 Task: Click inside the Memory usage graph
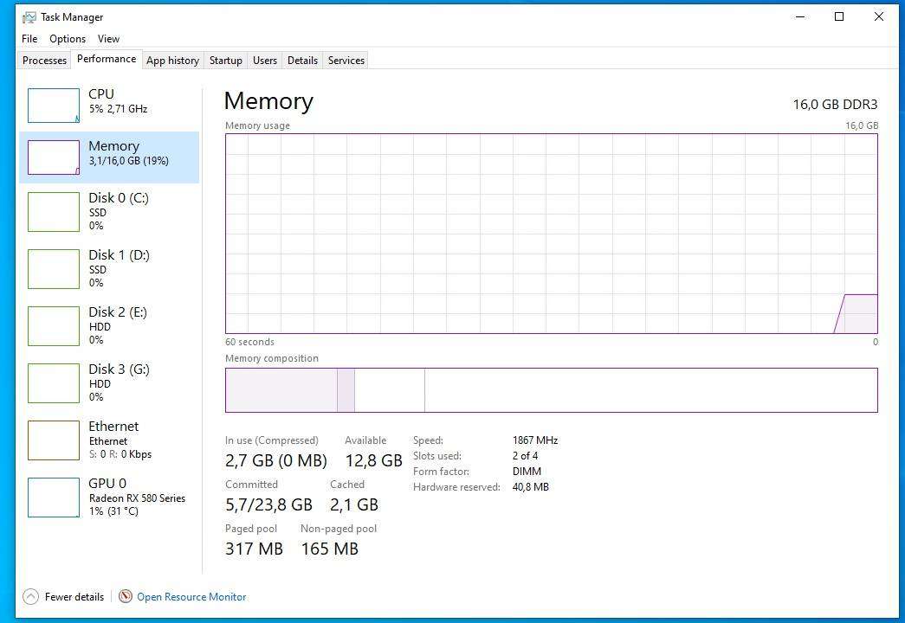point(551,232)
